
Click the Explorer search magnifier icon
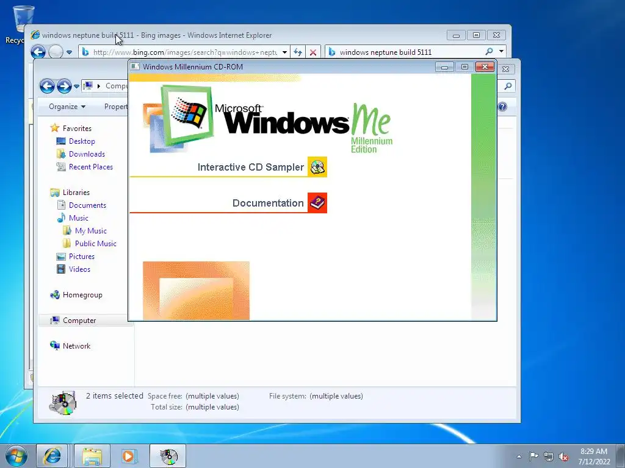(x=508, y=86)
